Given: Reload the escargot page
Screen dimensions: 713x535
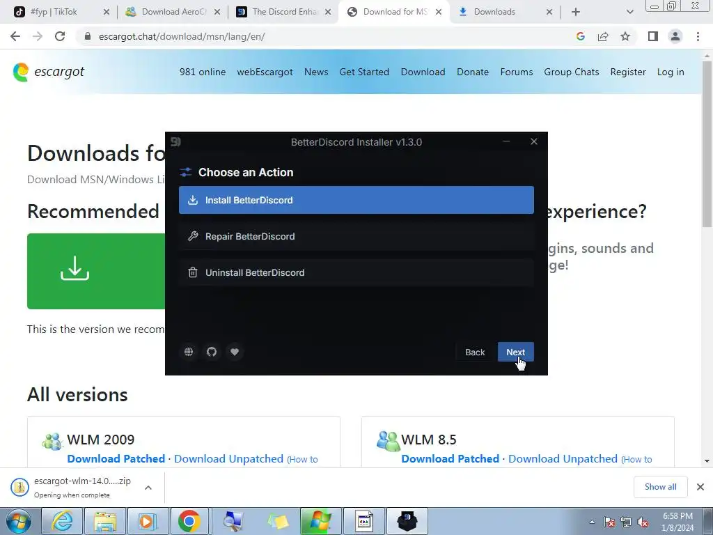Looking at the screenshot, I should coord(60,36).
